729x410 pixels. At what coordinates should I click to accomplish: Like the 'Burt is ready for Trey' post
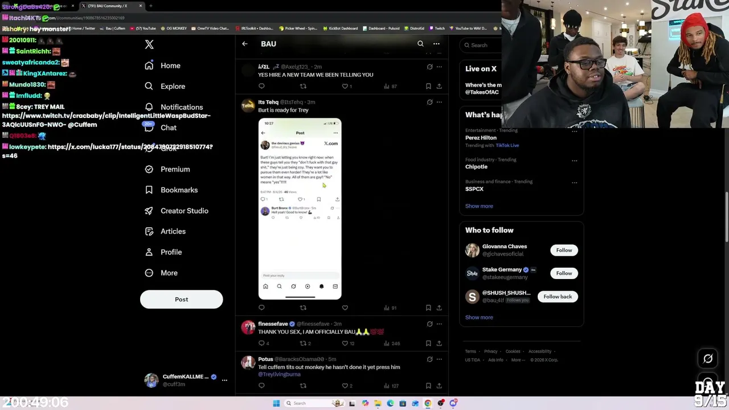click(x=345, y=307)
